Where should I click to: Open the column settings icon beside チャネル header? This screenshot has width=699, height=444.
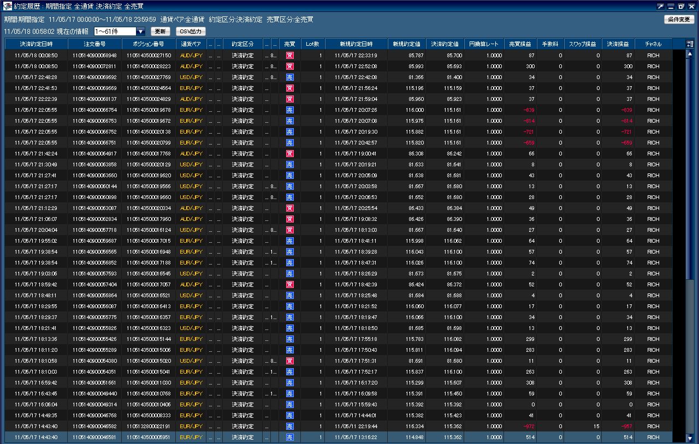690,44
